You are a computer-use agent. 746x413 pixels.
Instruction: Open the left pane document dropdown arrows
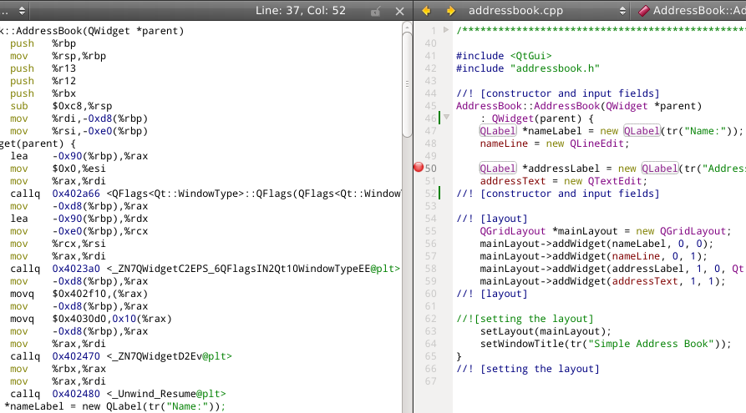point(22,11)
